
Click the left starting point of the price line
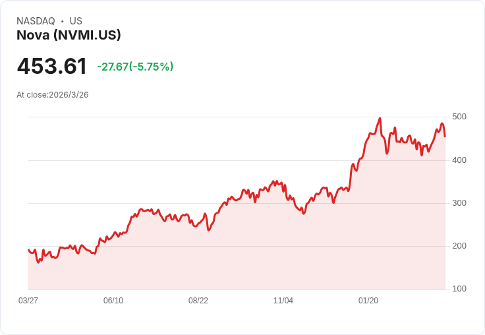pos(28,249)
